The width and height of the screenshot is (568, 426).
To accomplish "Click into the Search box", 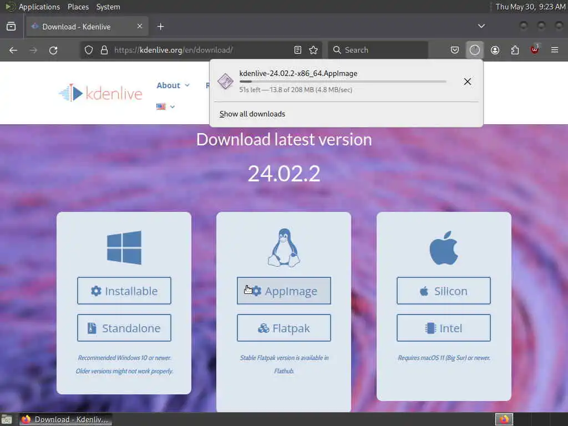I will click(378, 50).
